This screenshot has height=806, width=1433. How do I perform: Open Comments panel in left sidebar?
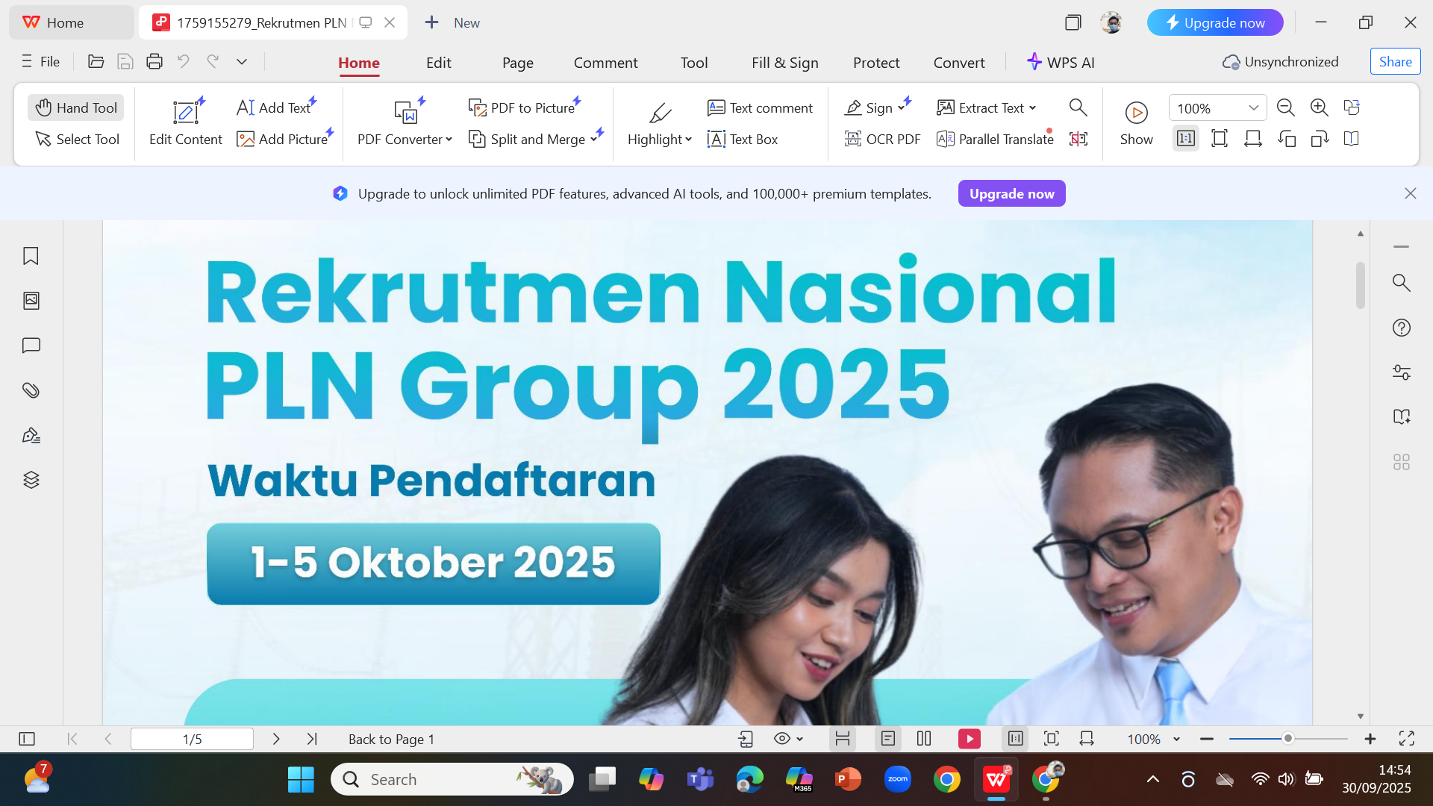(x=31, y=346)
